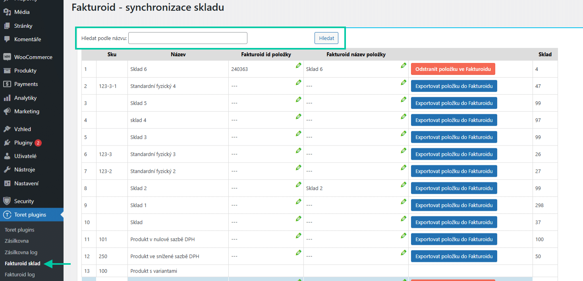Edit Fakturoid name pencil in Sklad 2 row
Screen dimensions: 583x281
[404, 185]
